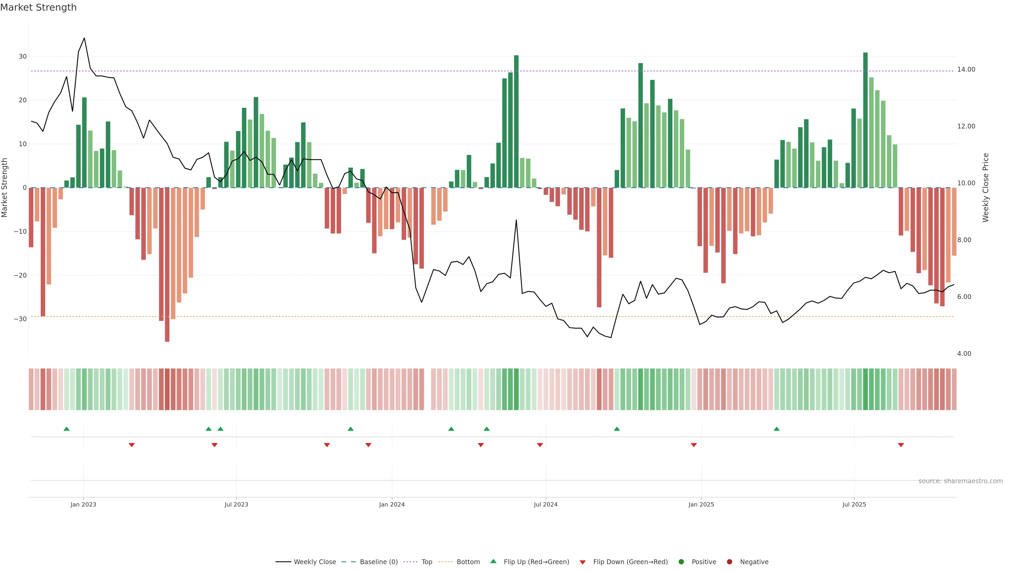Click the rightmost red flip-down triangle marker
The image size is (1016, 571).
901,445
